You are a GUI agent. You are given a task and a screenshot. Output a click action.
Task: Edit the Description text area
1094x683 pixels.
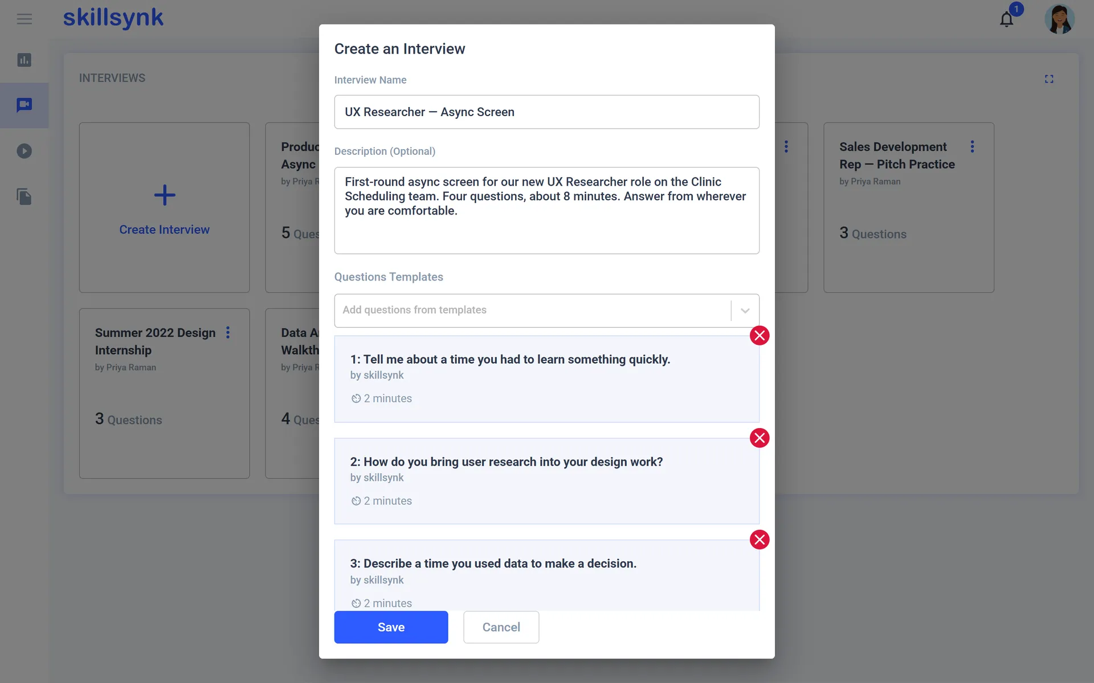click(x=546, y=210)
